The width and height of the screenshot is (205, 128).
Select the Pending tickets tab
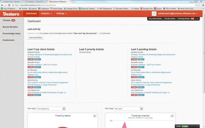tap(186, 19)
